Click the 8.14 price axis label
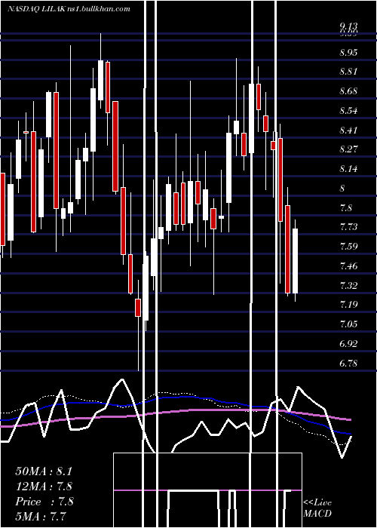This screenshot has height=528, width=377. [x=348, y=169]
